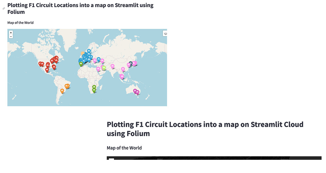Select the southernmost green marker in South Africa
Viewport: 326px width, 173px height.
click(x=94, y=90)
